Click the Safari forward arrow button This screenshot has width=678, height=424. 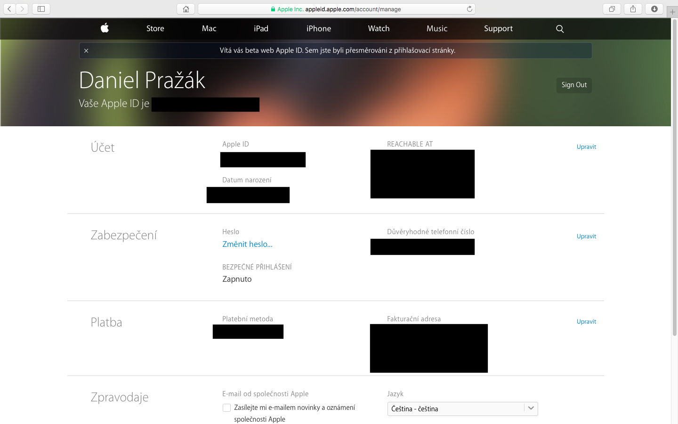click(22, 9)
